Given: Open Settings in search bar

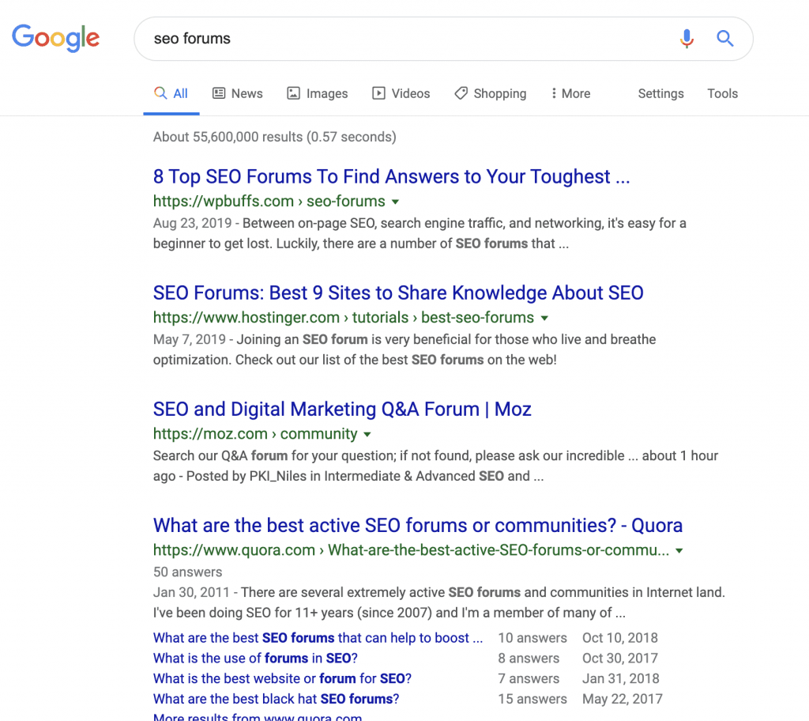Looking at the screenshot, I should [x=660, y=93].
